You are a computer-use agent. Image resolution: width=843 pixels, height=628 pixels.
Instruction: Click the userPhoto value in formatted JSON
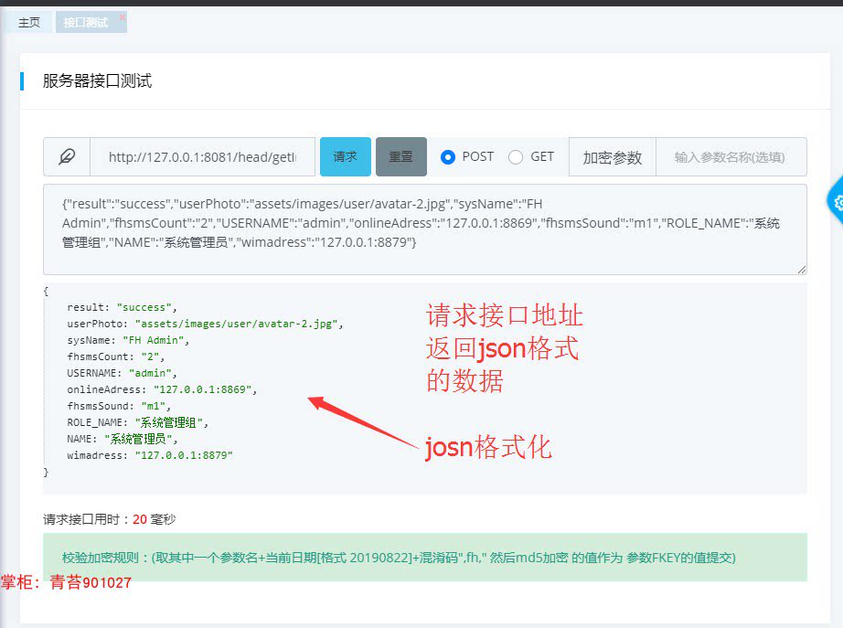tap(239, 324)
